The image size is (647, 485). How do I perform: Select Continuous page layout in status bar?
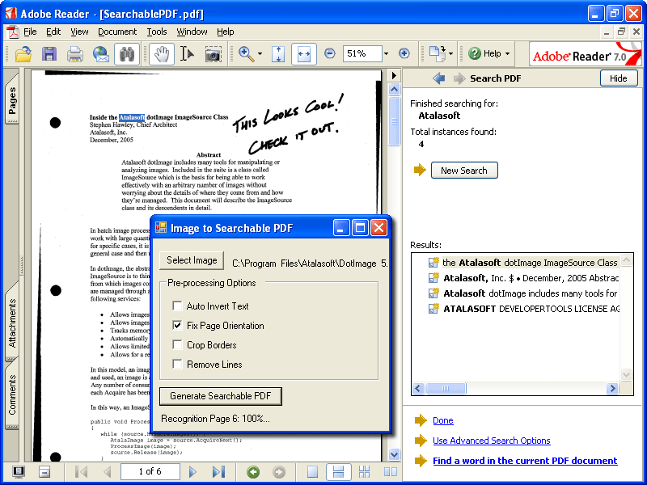338,471
